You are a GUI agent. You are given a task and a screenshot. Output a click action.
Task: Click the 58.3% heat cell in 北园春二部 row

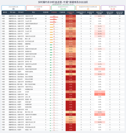click(71, 29)
